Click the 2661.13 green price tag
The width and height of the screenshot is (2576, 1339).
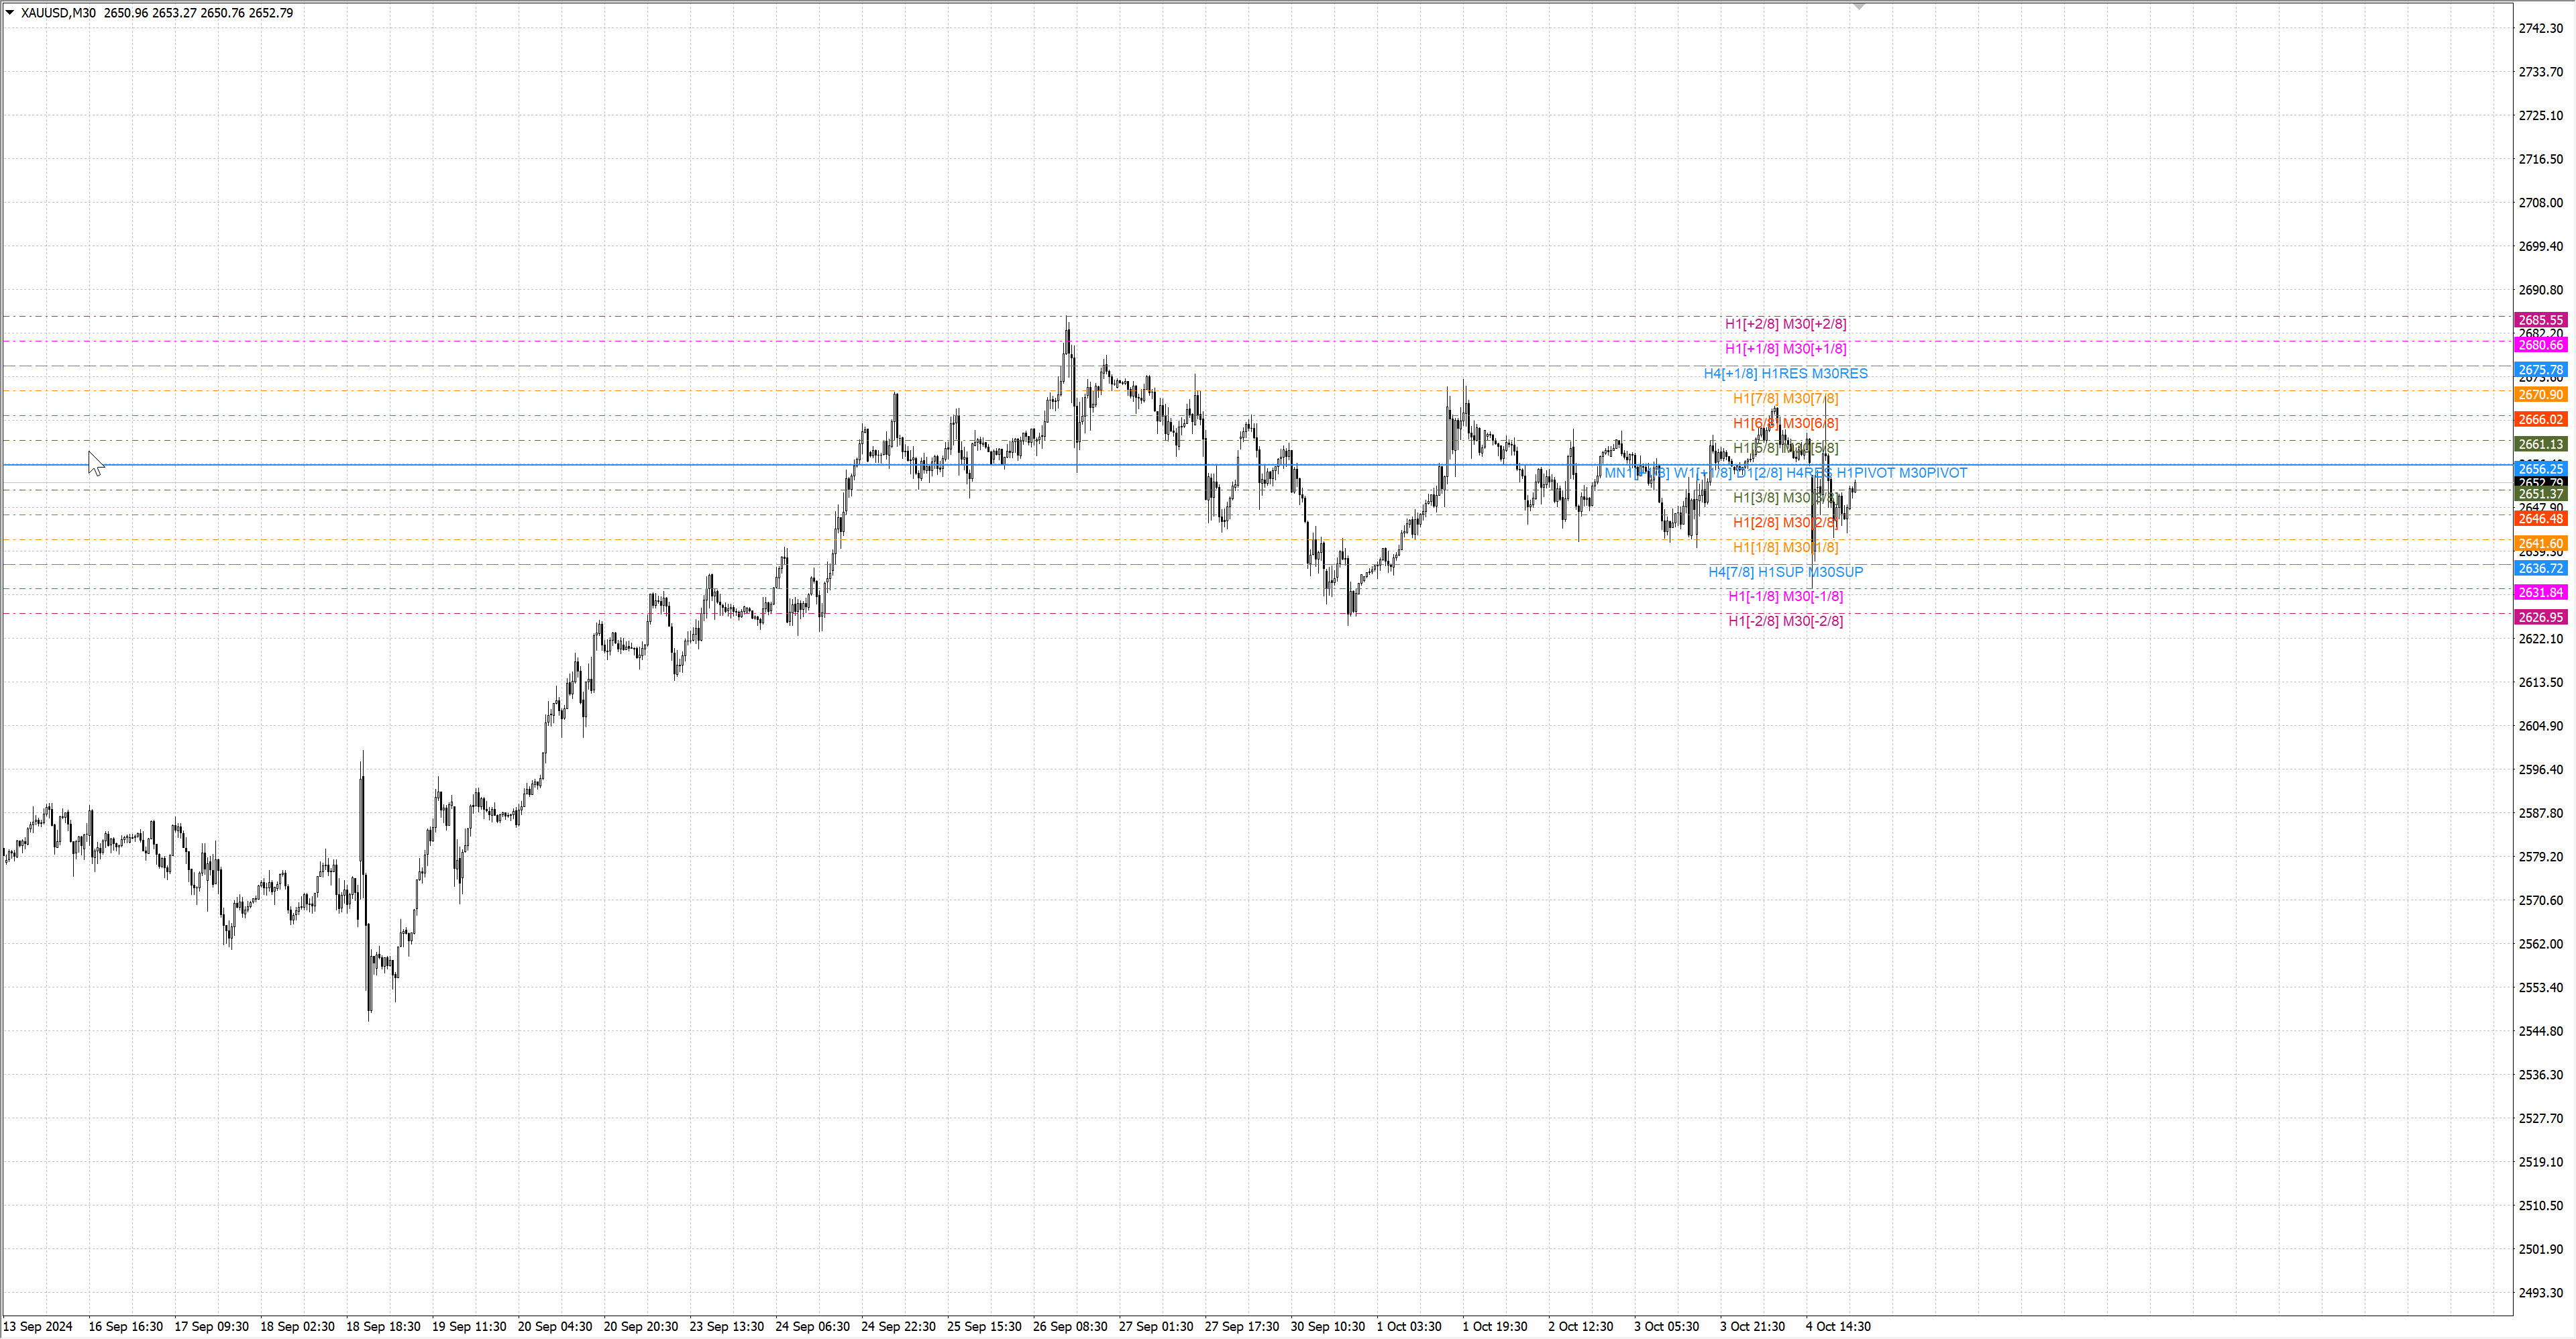[x=2540, y=444]
